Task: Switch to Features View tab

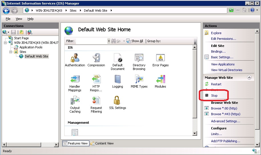Action: (x=76, y=143)
